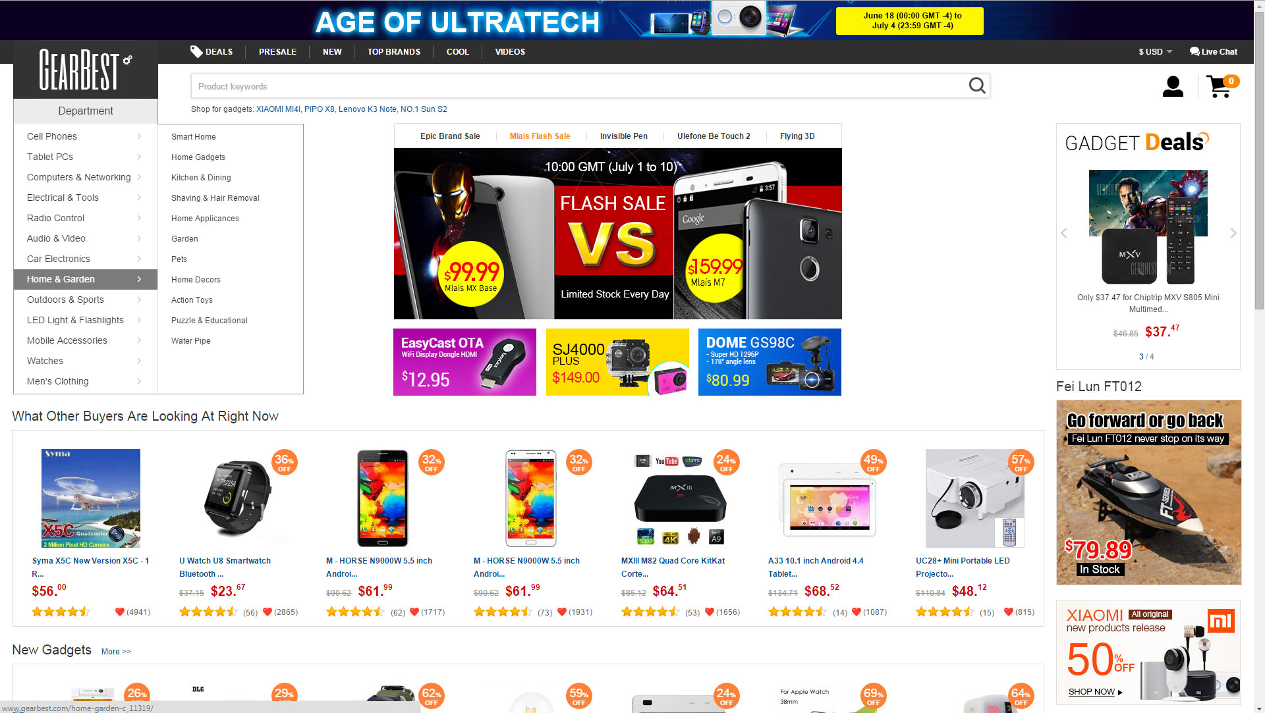The height and width of the screenshot is (713, 1265).
Task: Select the Invisible Pen tab
Action: pyautogui.click(x=623, y=136)
